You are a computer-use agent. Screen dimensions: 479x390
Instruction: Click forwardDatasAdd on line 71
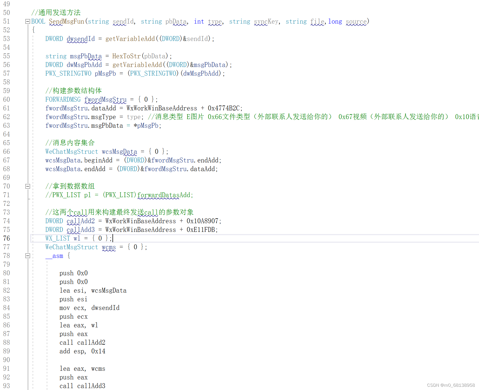164,195
